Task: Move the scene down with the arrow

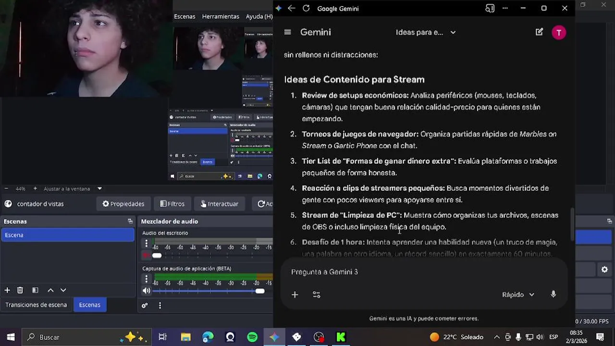Action: 63,290
